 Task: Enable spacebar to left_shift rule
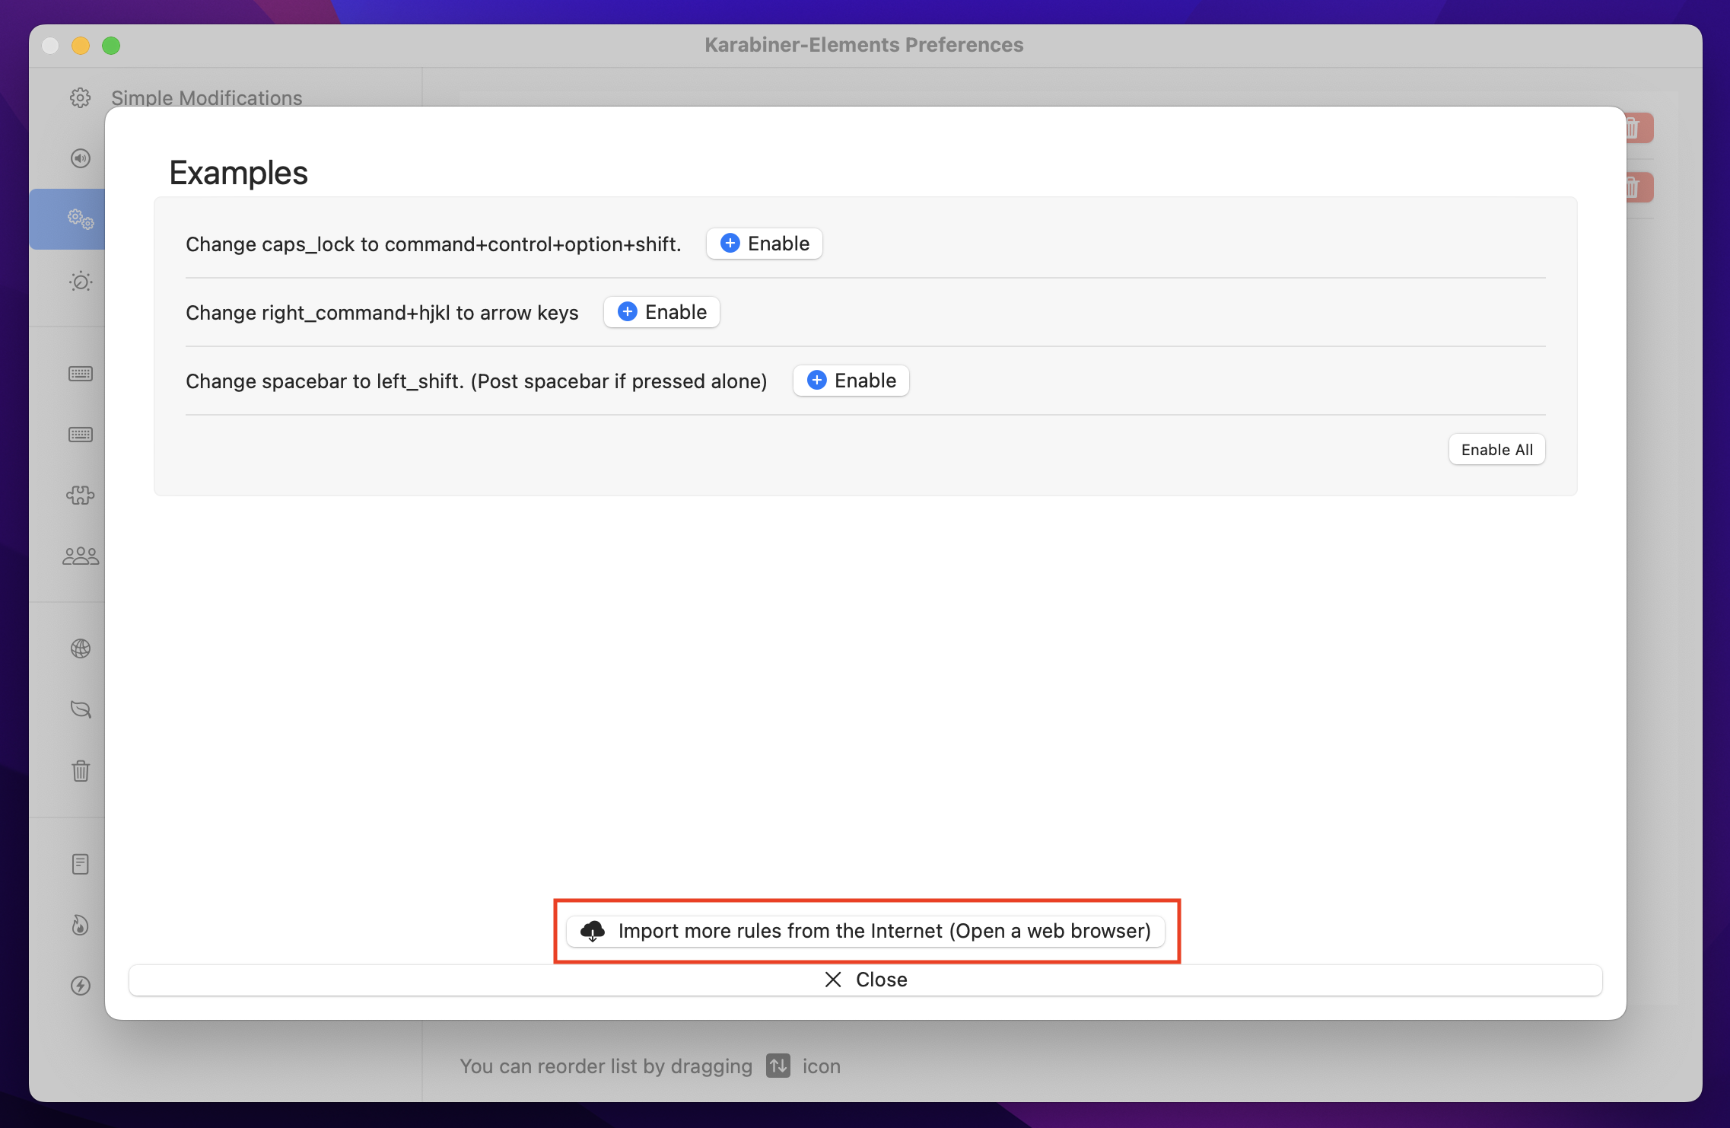pyautogui.click(x=851, y=381)
